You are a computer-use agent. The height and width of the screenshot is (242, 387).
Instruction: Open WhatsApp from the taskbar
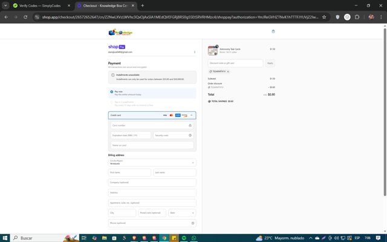(194, 238)
